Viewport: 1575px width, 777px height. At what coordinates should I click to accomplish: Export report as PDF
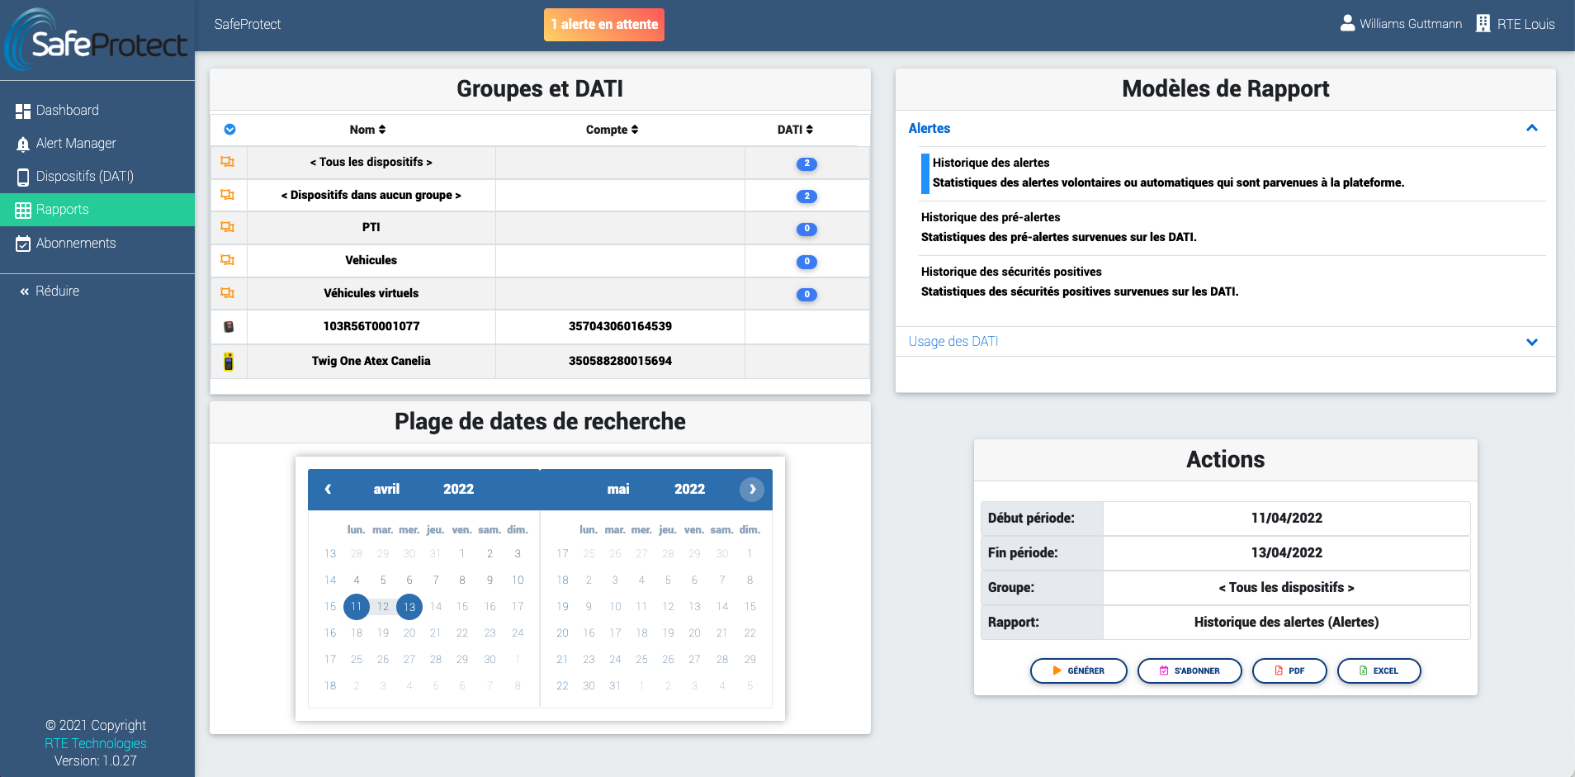[1289, 670]
